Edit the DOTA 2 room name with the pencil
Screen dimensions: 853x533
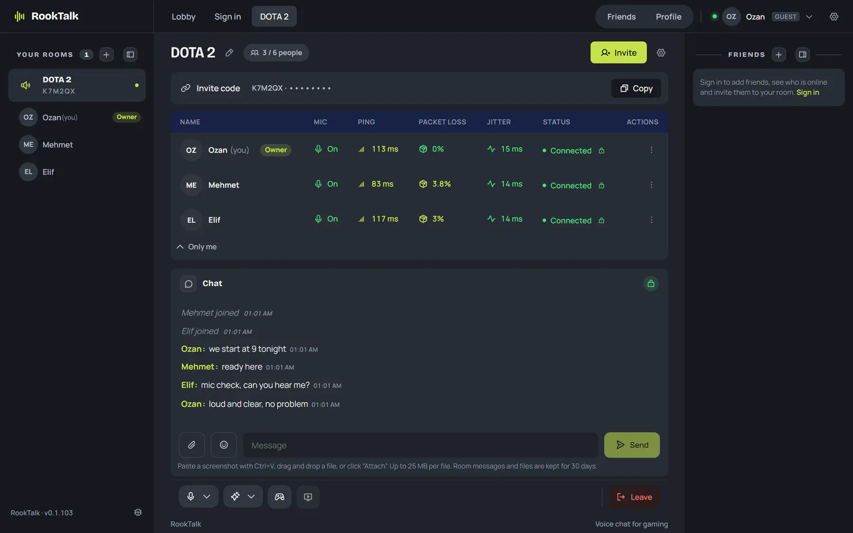pos(229,53)
